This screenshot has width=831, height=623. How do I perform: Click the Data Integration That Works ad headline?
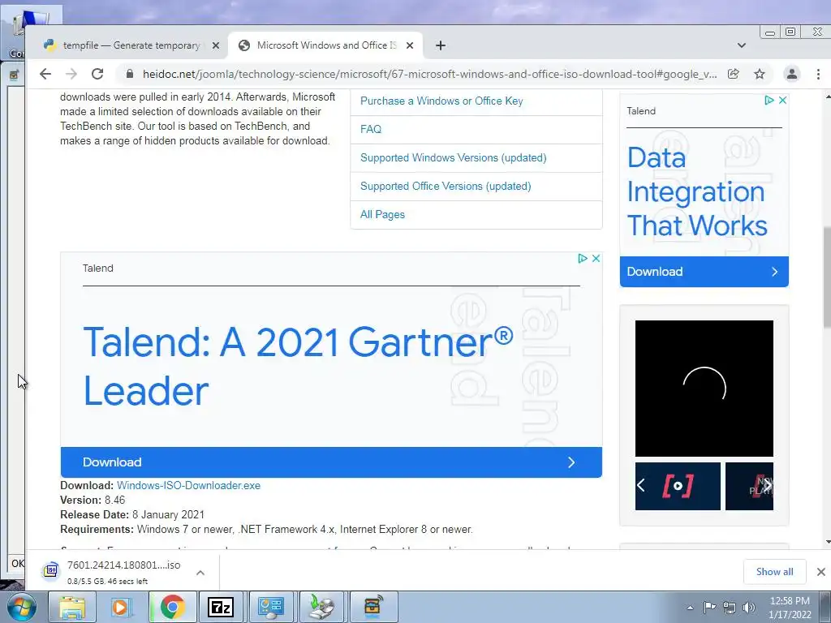pos(697,191)
